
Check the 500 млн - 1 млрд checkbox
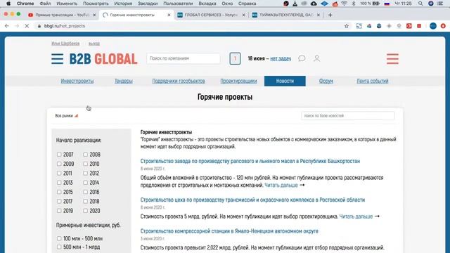point(59,247)
